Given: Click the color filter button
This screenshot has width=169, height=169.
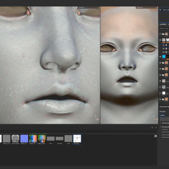Looking at the screenshot, I should (162, 115).
